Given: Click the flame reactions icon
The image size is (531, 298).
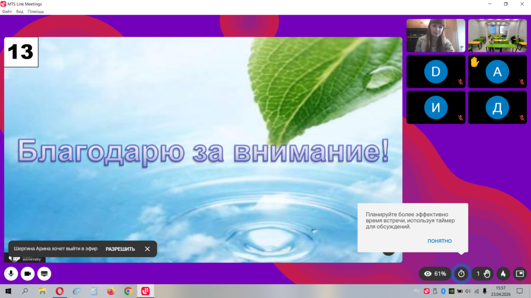Looking at the screenshot, I should (502, 274).
